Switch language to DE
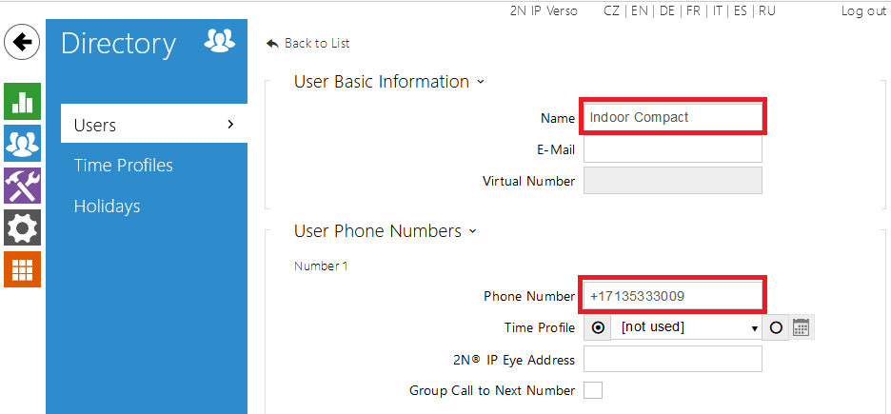 pyautogui.click(x=668, y=10)
